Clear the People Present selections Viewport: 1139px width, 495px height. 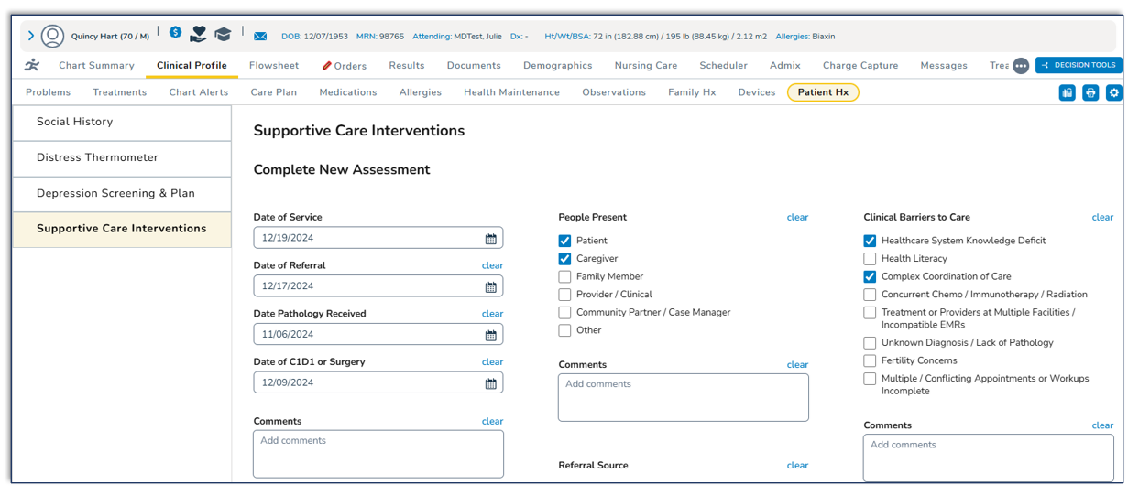[797, 218]
